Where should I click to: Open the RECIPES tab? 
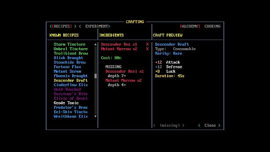tap(62, 26)
